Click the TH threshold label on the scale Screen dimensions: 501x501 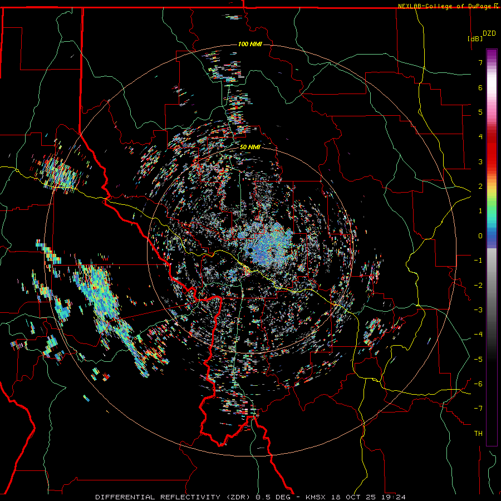(478, 433)
